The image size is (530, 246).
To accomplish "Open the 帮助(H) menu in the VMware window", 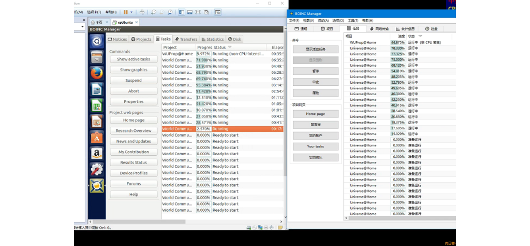I will click(111, 12).
